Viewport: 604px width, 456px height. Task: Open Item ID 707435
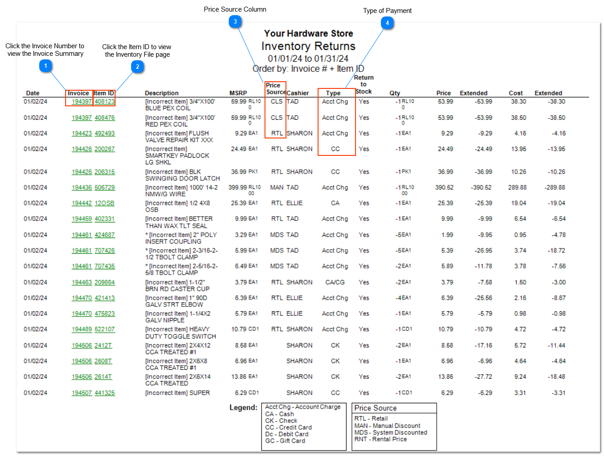(104, 266)
